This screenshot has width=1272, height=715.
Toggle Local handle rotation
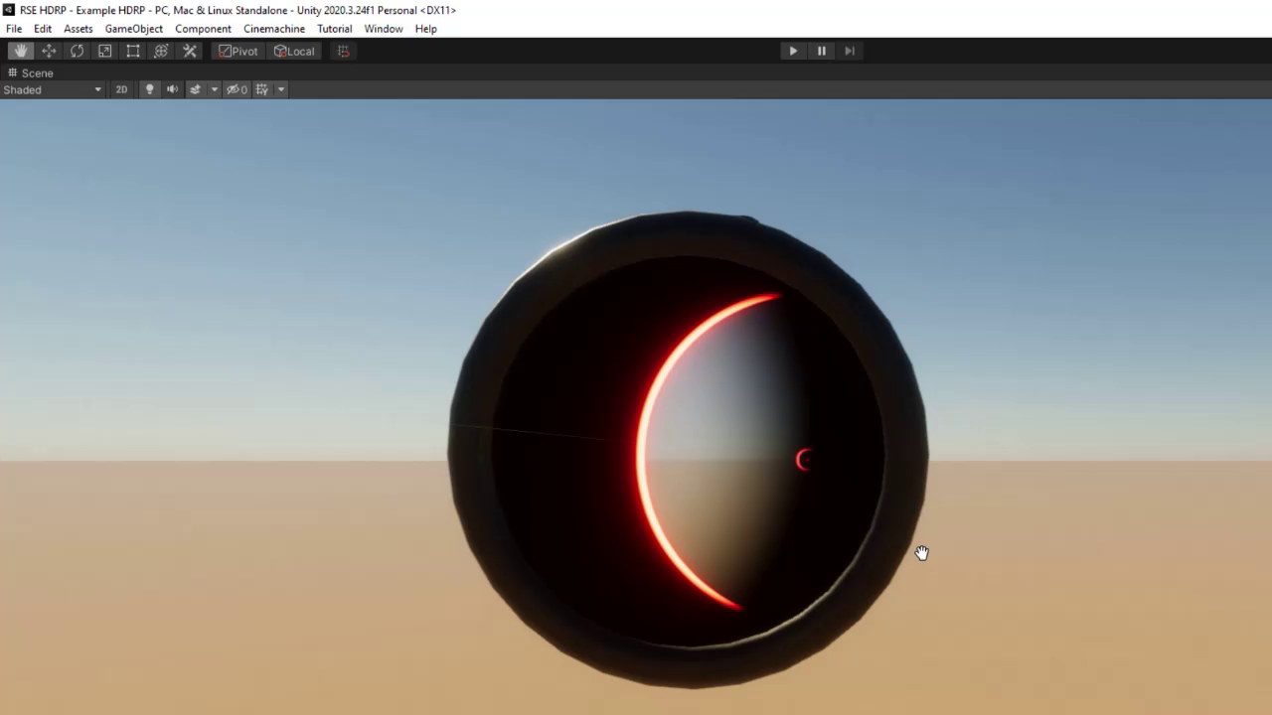tap(294, 51)
